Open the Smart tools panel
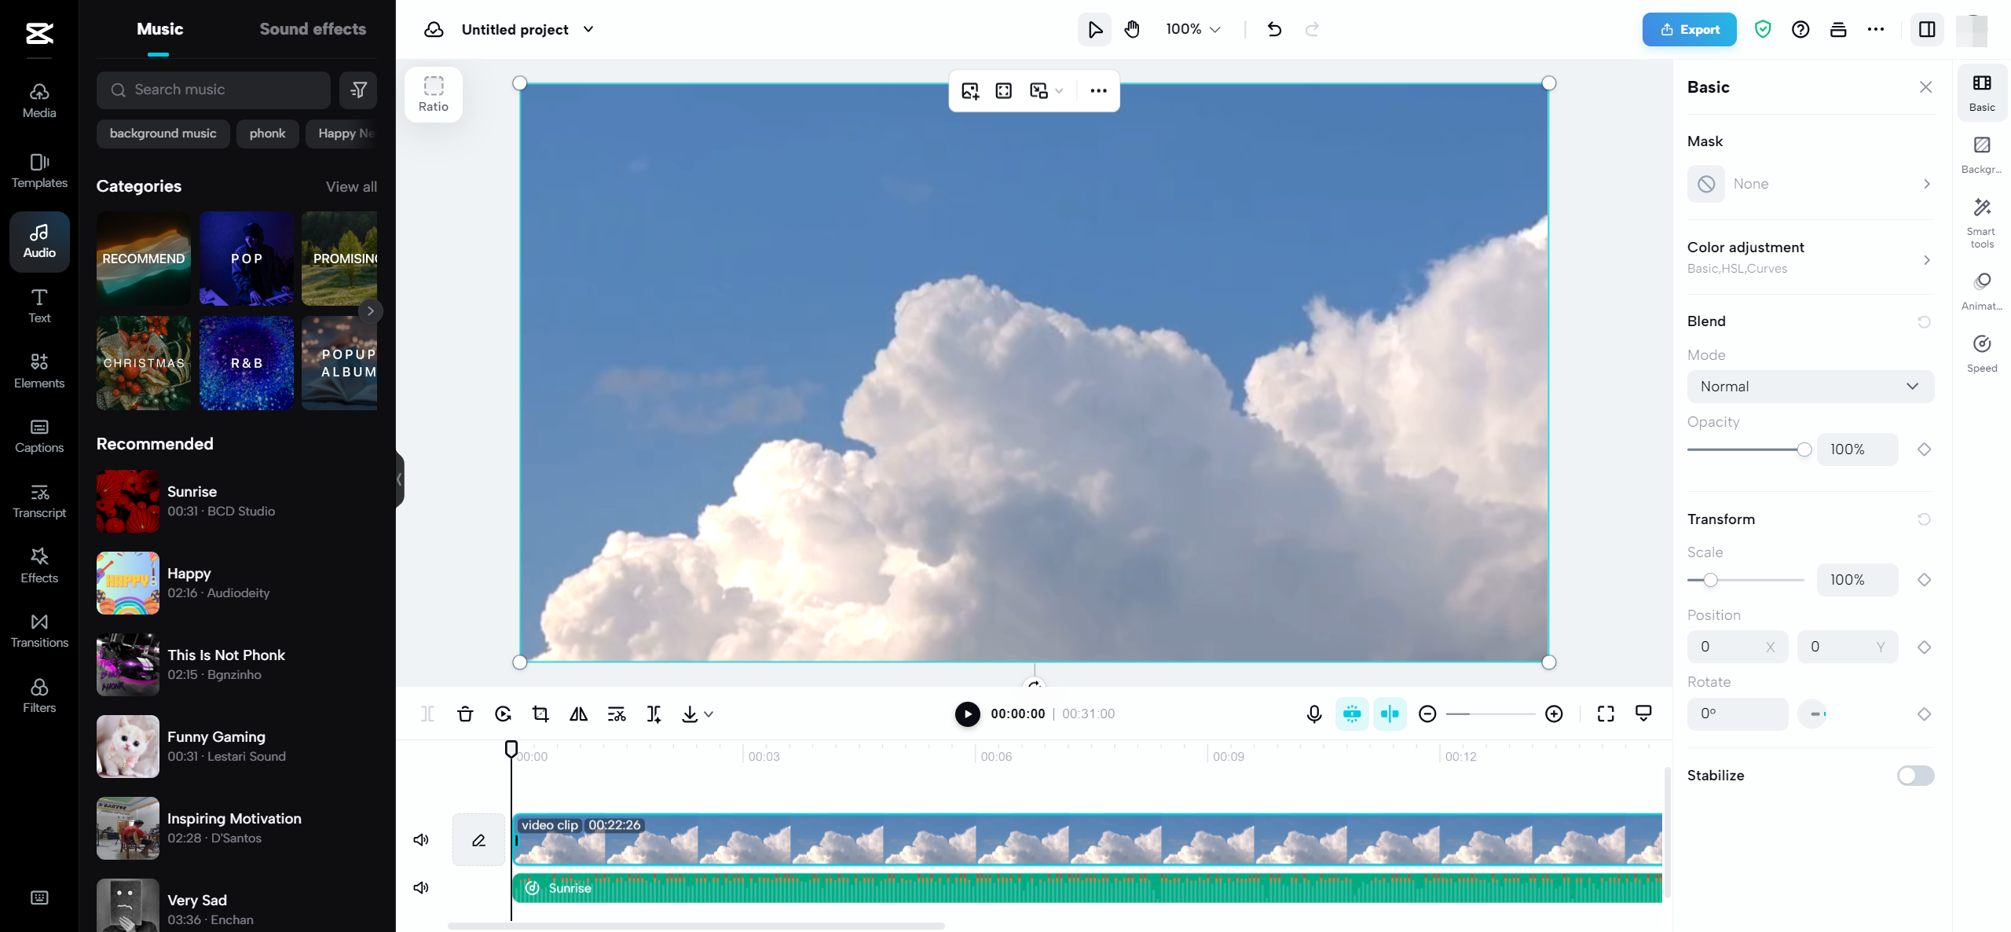 [1982, 223]
